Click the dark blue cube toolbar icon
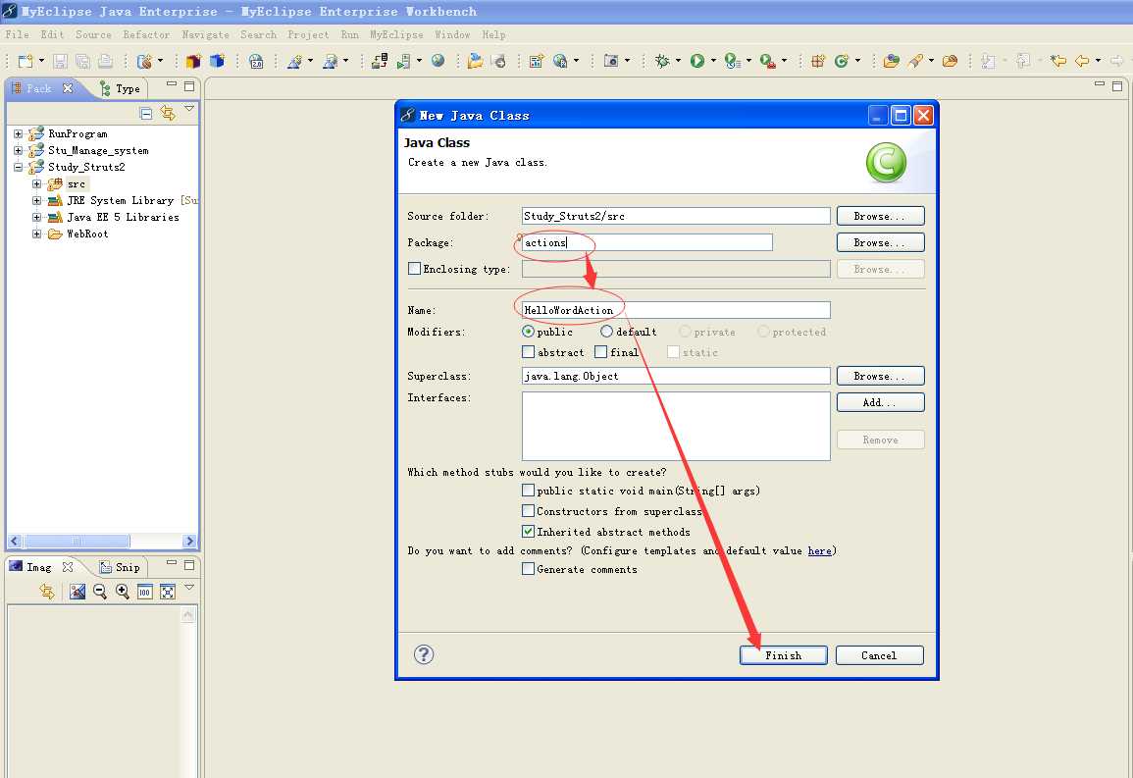1133x778 pixels. click(x=217, y=62)
